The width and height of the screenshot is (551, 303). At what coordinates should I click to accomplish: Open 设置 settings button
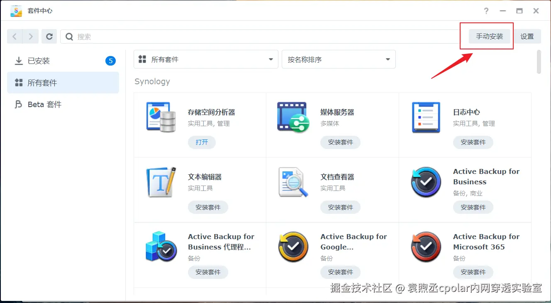click(x=527, y=37)
